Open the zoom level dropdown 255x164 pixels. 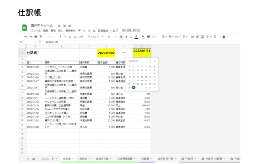(51, 37)
